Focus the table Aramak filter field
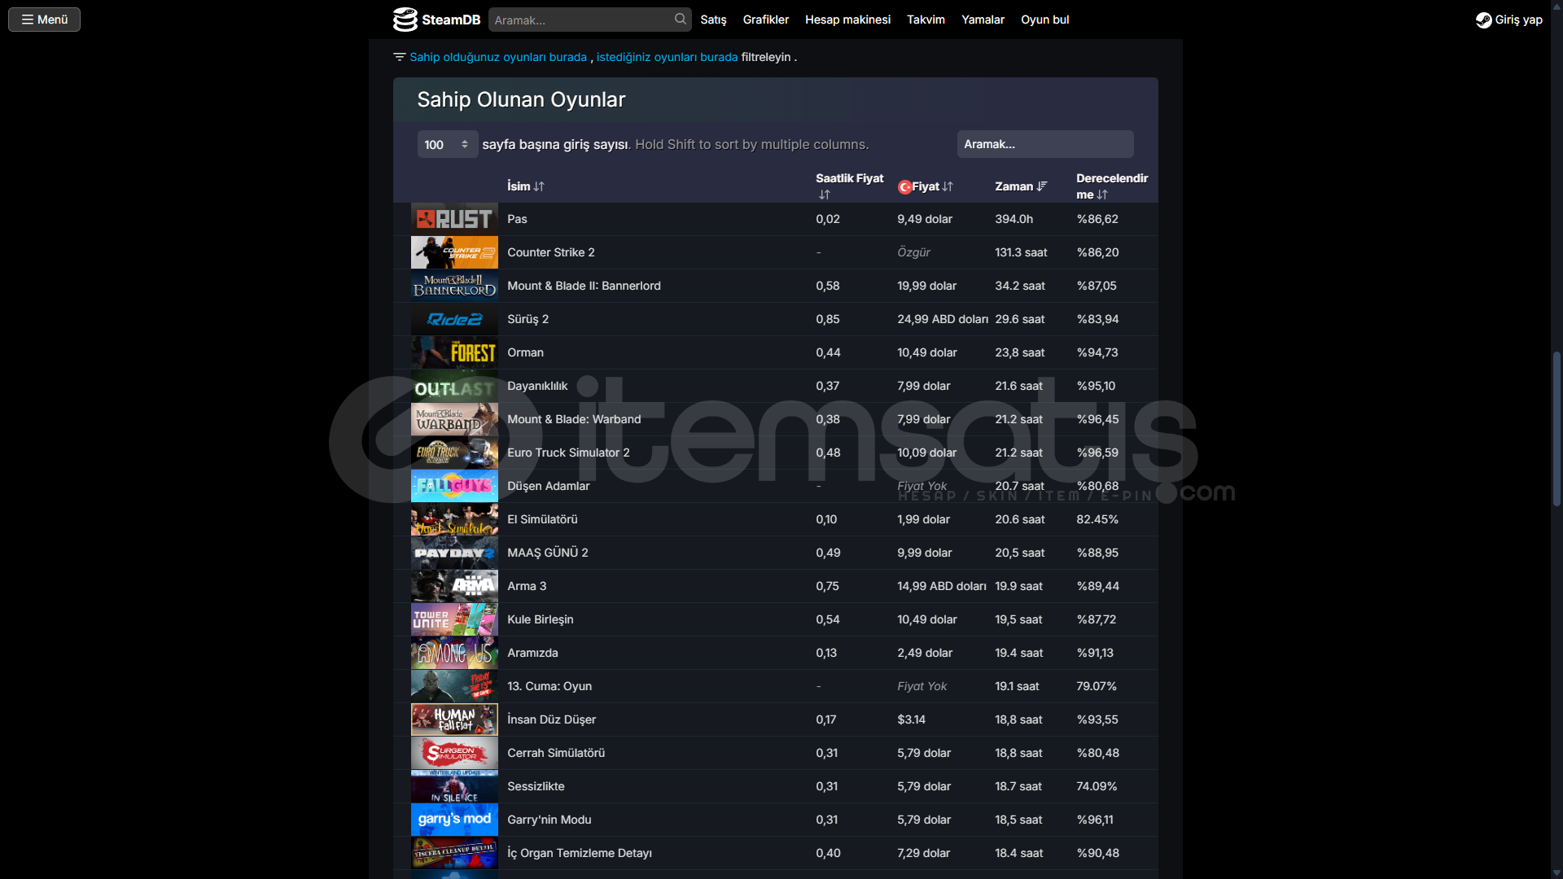This screenshot has height=879, width=1563. (x=1045, y=144)
